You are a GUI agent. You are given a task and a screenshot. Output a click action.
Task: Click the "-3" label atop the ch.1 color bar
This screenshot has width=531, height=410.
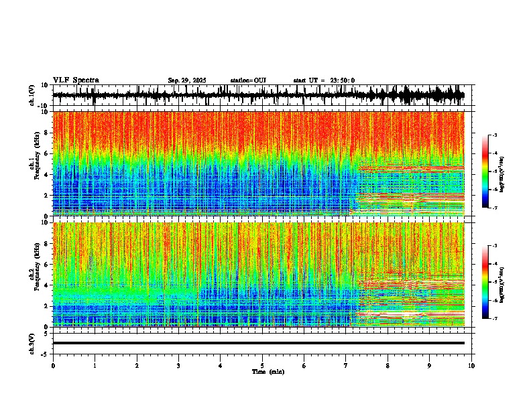pos(495,135)
